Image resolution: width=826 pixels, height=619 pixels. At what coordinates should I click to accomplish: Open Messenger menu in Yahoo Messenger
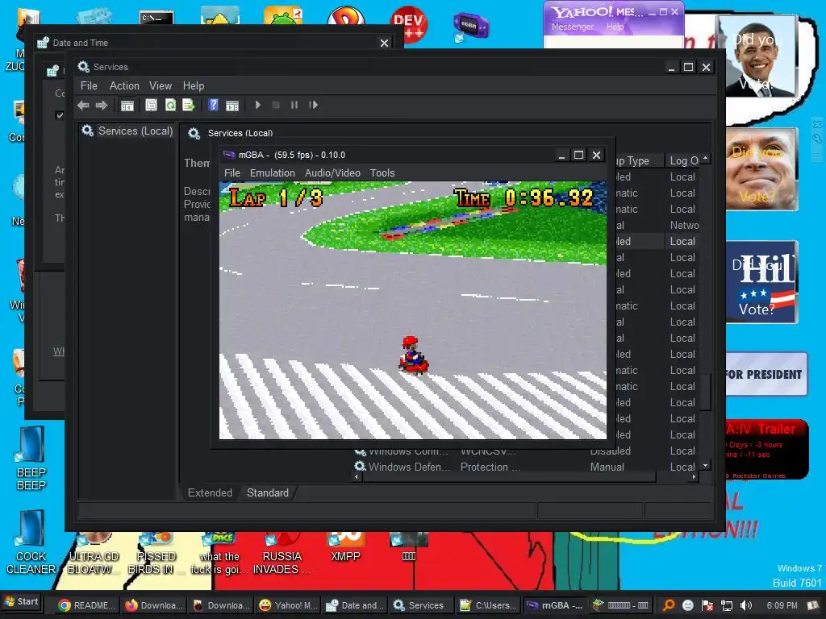tap(573, 27)
